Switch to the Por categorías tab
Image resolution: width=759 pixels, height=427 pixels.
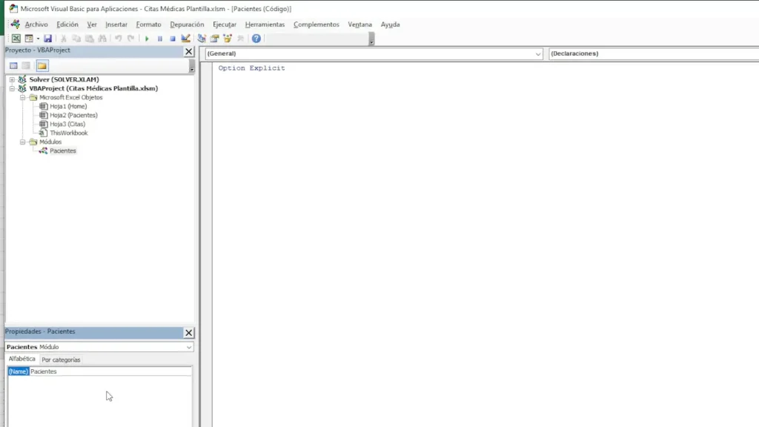coord(61,360)
